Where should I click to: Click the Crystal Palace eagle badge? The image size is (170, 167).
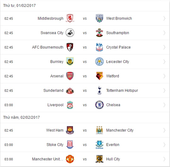point(99,47)
